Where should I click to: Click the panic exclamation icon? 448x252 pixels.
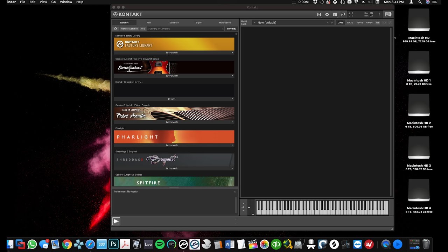tap(379, 14)
